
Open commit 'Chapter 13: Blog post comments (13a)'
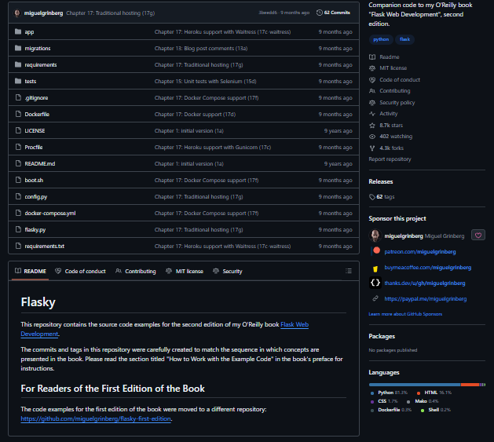[201, 49]
